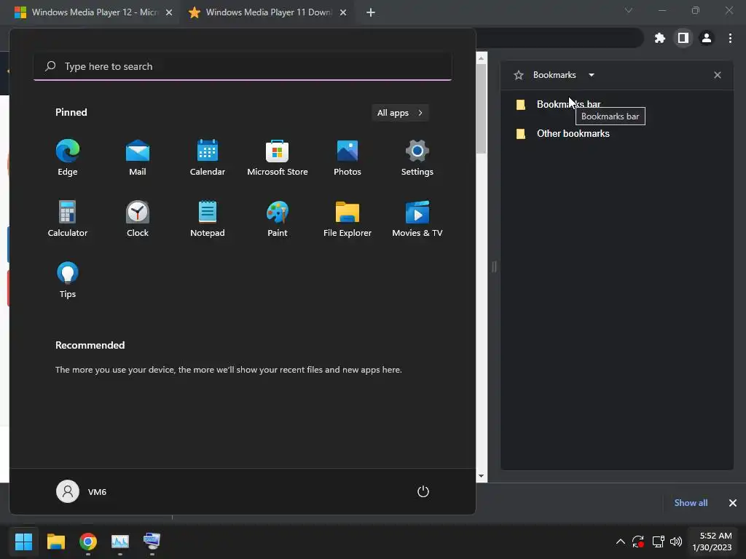The height and width of the screenshot is (559, 746).
Task: Close the downloads bar
Action: 733,503
